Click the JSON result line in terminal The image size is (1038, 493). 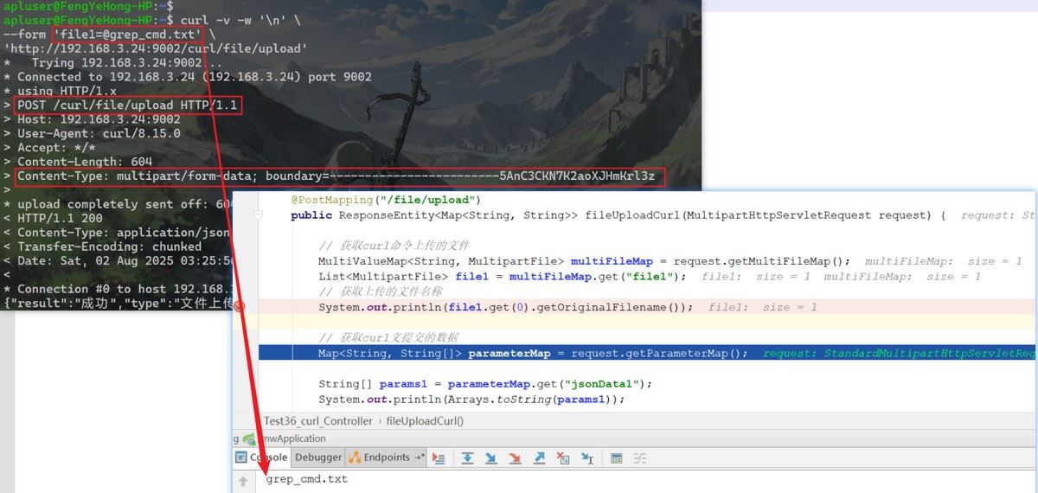[118, 304]
